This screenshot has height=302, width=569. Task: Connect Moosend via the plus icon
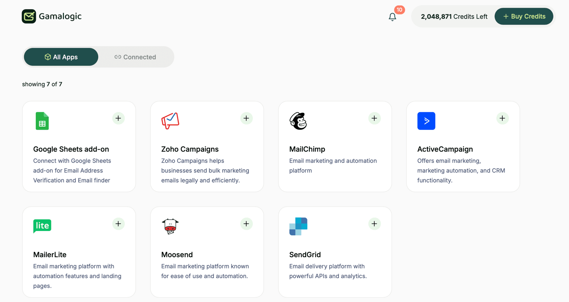coord(246,224)
